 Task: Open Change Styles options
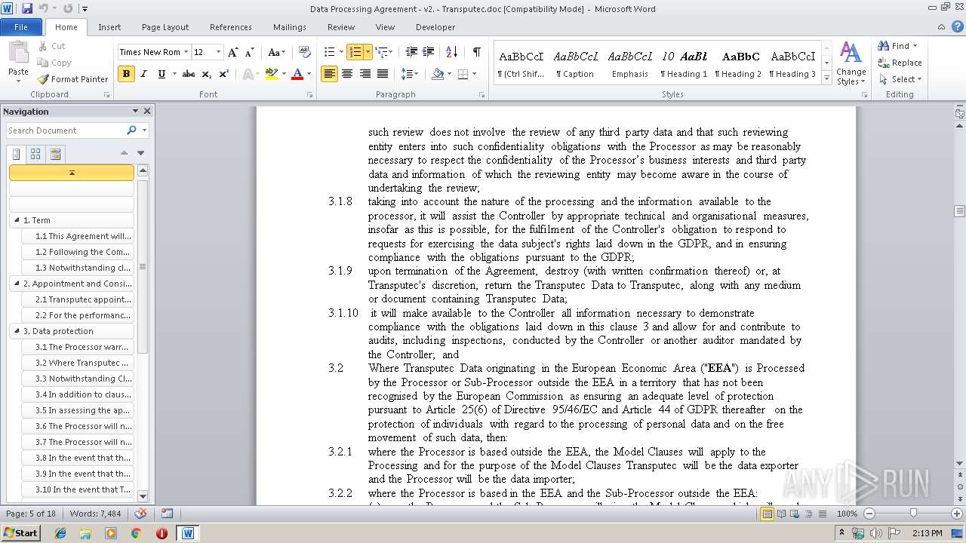[x=851, y=63]
